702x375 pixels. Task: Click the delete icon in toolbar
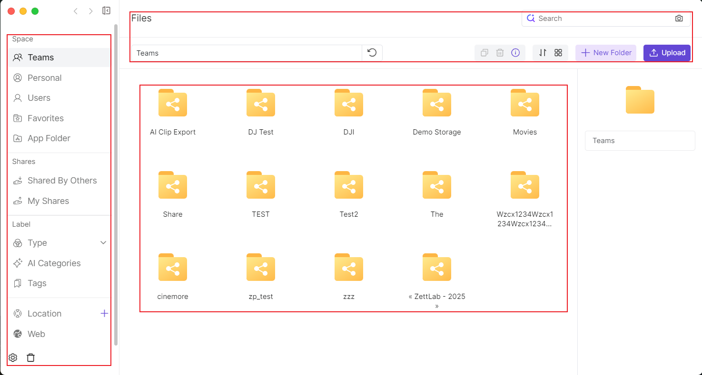500,53
